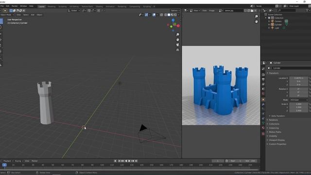Open the Add menu in 3D viewport
This screenshot has height=175, width=311.
click(33, 15)
